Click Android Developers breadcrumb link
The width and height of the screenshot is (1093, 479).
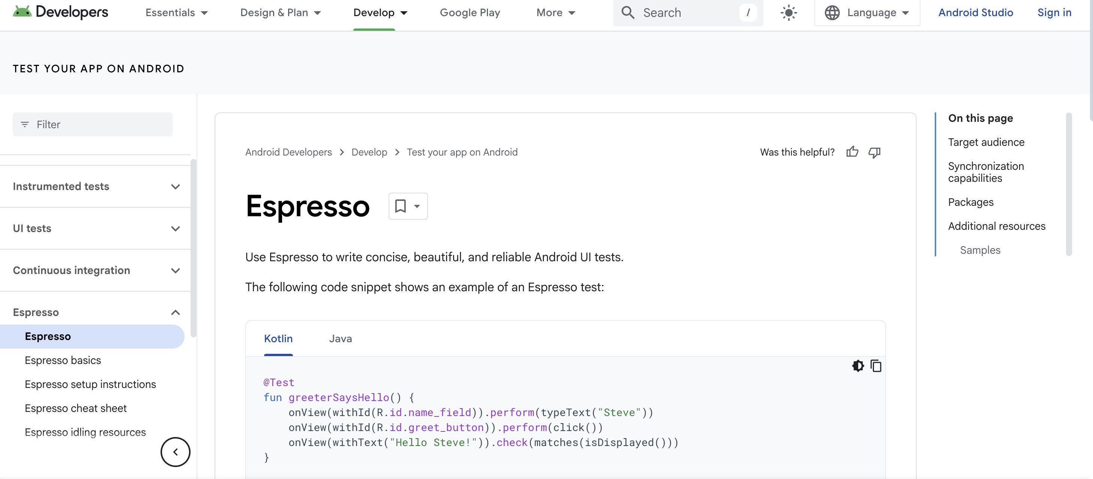pyautogui.click(x=288, y=152)
